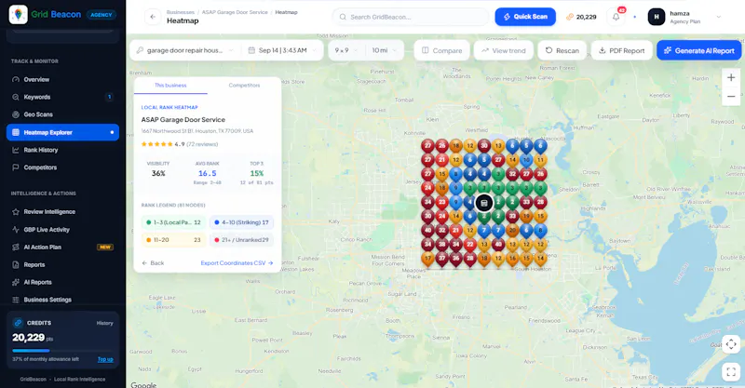Click the Keywords count badge
This screenshot has height=388, width=745.
(109, 97)
